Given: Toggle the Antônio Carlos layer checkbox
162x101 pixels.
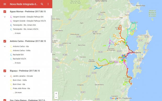Looking at the screenshot, I should click(5, 41).
